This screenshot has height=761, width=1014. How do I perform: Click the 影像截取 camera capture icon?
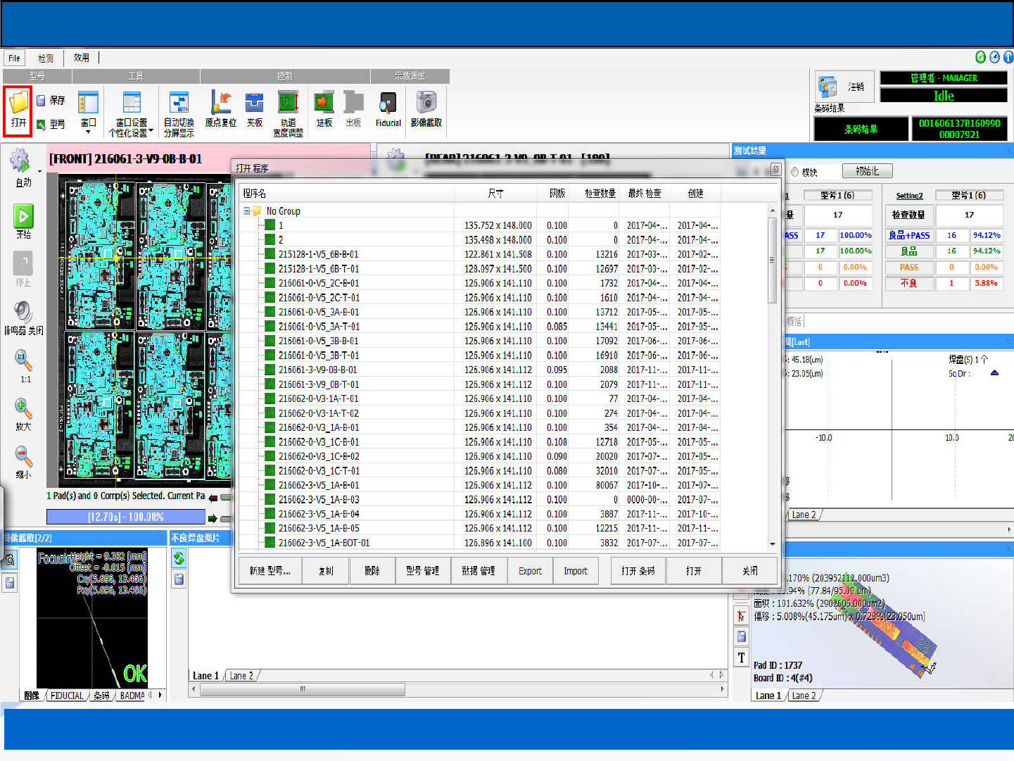pos(426,103)
